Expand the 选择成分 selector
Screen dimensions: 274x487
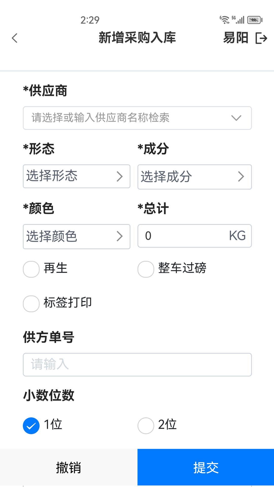pyautogui.click(x=194, y=177)
